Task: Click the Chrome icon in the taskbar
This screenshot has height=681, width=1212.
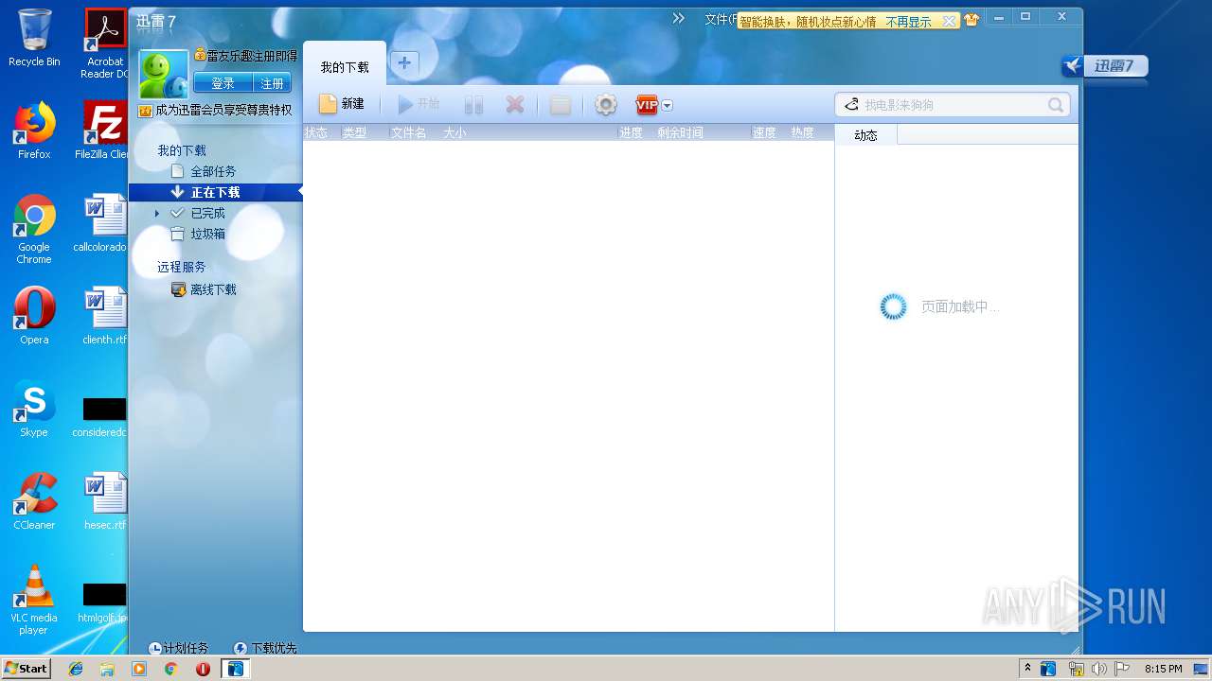Action: pyautogui.click(x=170, y=669)
